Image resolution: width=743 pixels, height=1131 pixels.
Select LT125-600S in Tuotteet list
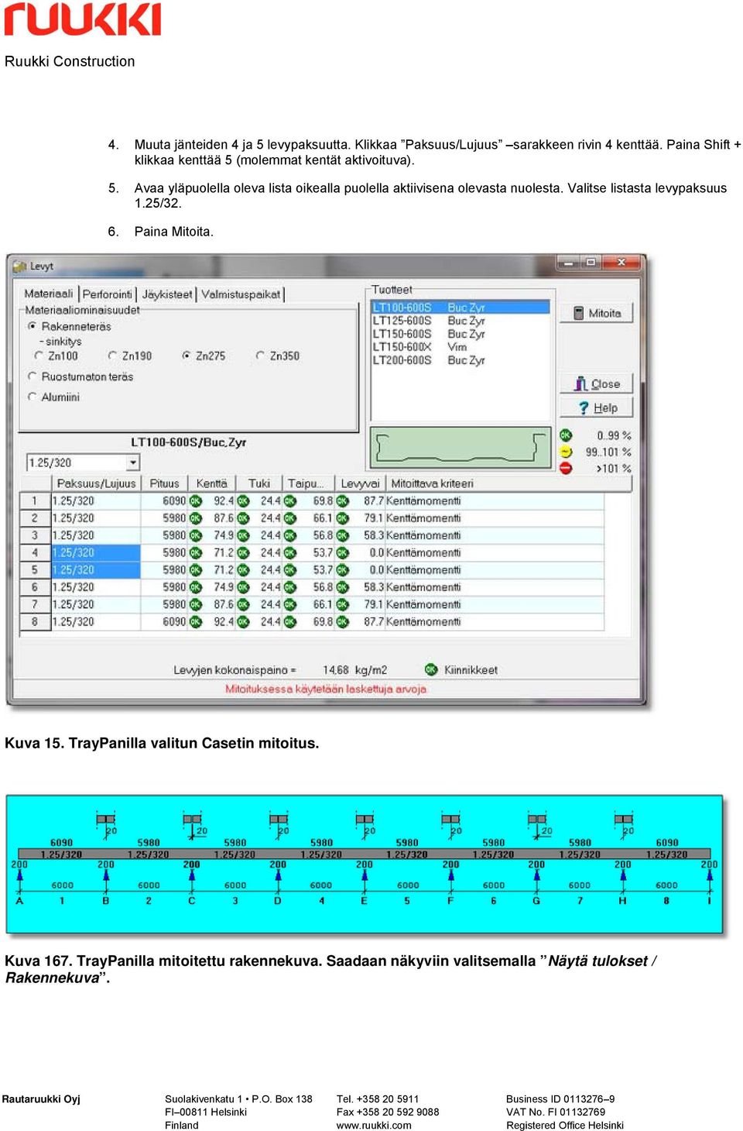click(x=461, y=321)
